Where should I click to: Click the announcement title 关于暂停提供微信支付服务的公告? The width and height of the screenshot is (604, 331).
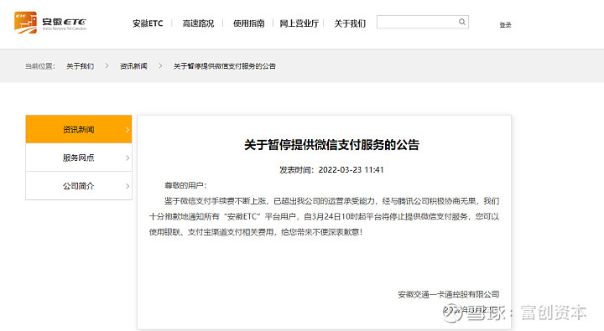(x=331, y=145)
